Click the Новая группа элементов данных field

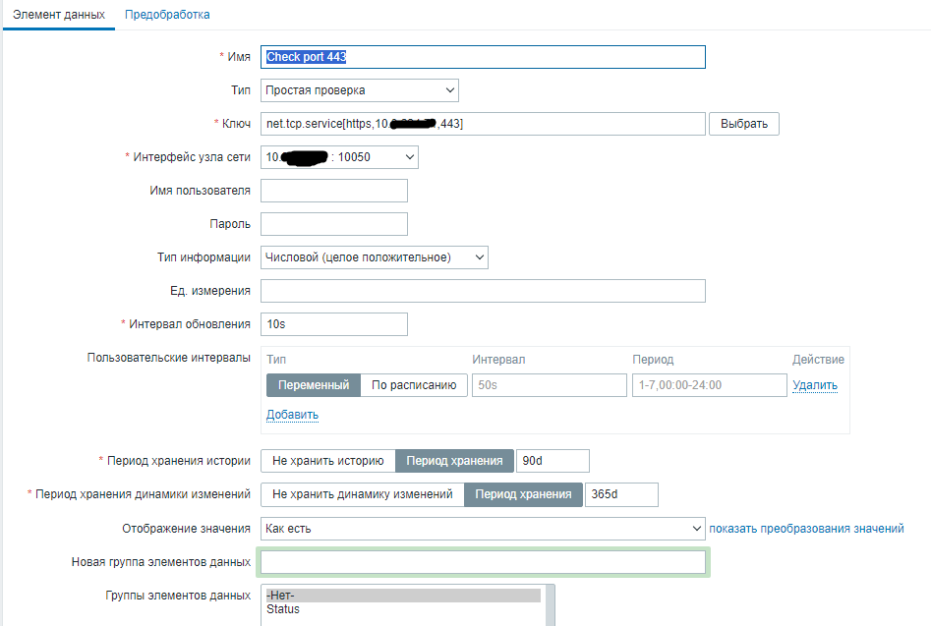[483, 562]
